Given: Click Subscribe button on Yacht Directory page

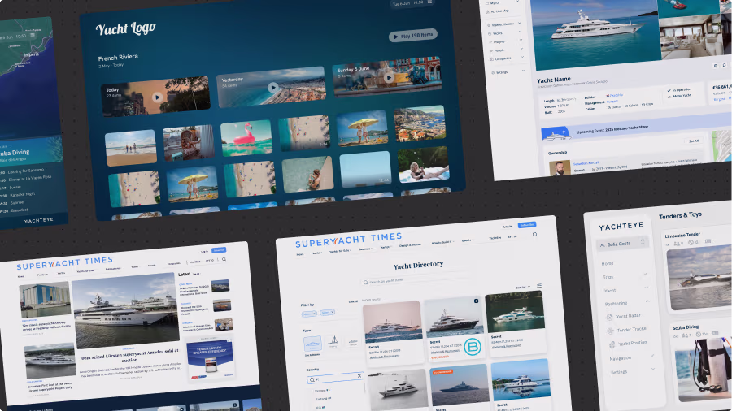Looking at the screenshot, I should pyautogui.click(x=527, y=224).
